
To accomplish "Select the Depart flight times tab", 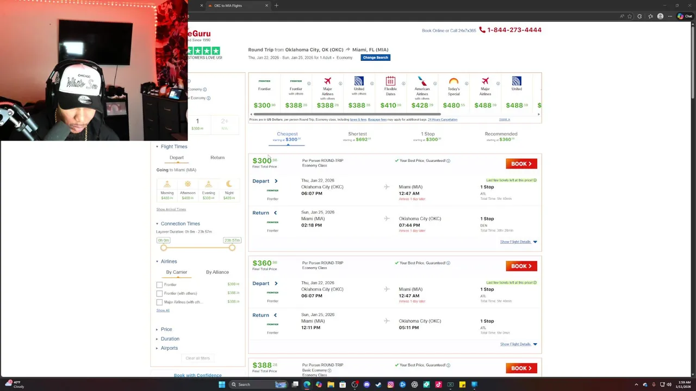I will click(177, 157).
